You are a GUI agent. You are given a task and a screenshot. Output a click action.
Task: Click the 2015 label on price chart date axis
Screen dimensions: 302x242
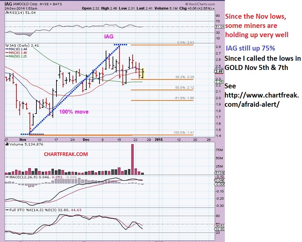pyautogui.click(x=159, y=140)
